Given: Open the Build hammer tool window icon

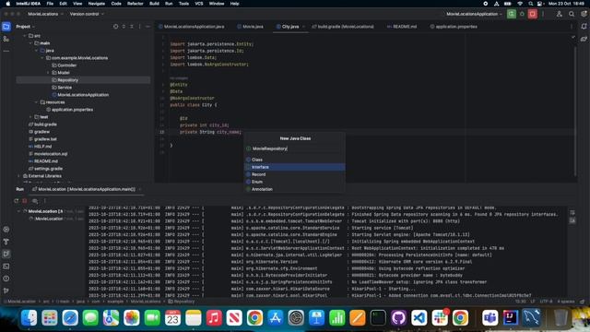Looking at the screenshot, I should (x=6, y=242).
